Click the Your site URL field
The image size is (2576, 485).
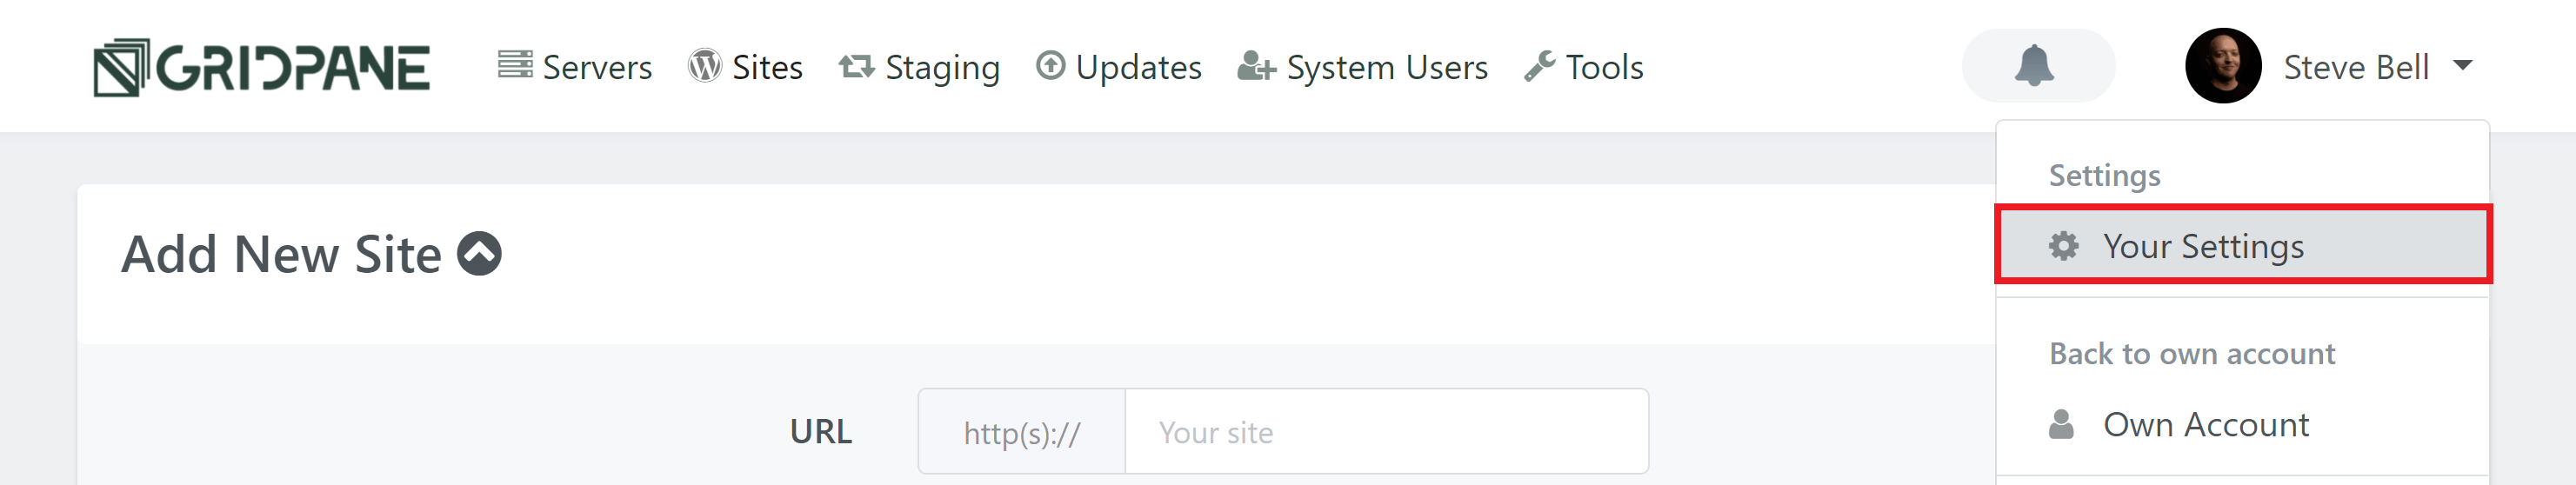(x=1386, y=432)
